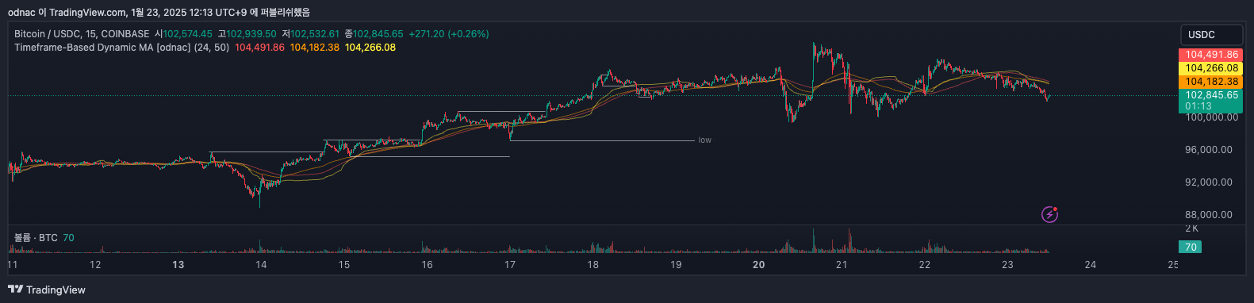The width and height of the screenshot is (1254, 303).
Task: Click date 12 on the time axis
Action: point(95,265)
